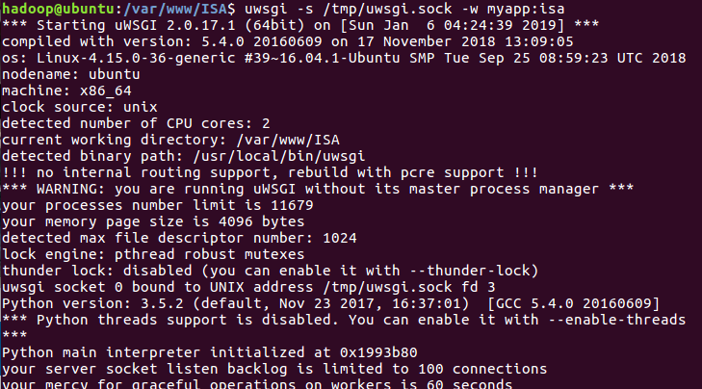The width and height of the screenshot is (702, 389).
Task: Click the os: Linux-4.15.0-36-generic line
Action: [343, 58]
